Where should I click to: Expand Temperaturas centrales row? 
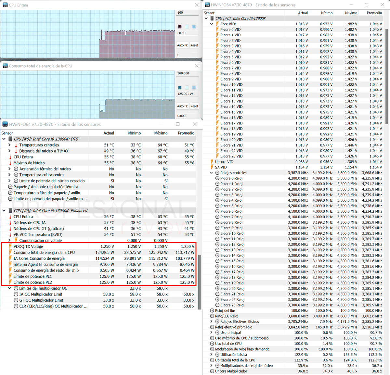[x=9, y=145]
